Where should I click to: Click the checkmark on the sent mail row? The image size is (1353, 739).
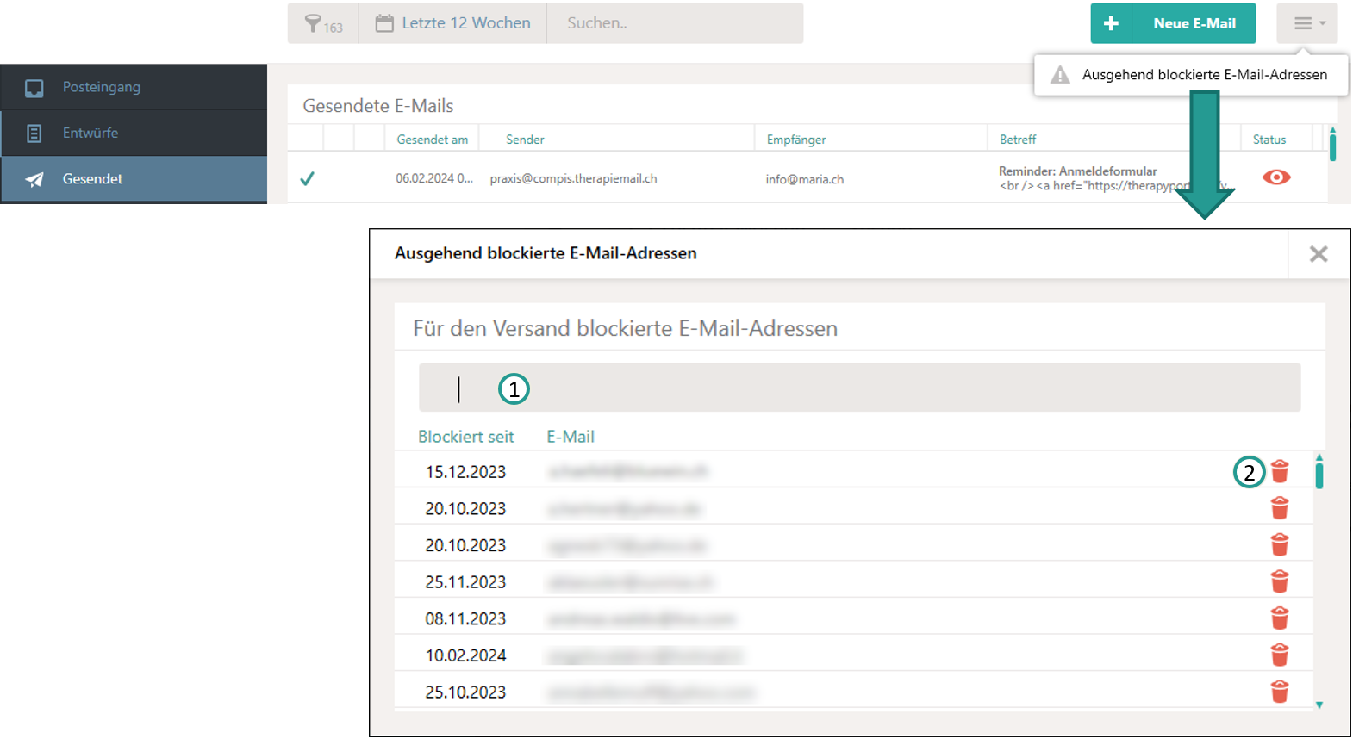[307, 178]
